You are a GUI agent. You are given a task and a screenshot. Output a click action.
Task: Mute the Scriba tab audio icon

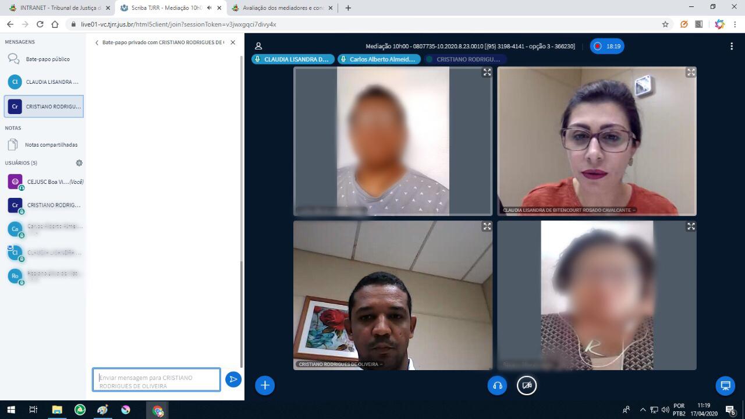[x=209, y=8]
